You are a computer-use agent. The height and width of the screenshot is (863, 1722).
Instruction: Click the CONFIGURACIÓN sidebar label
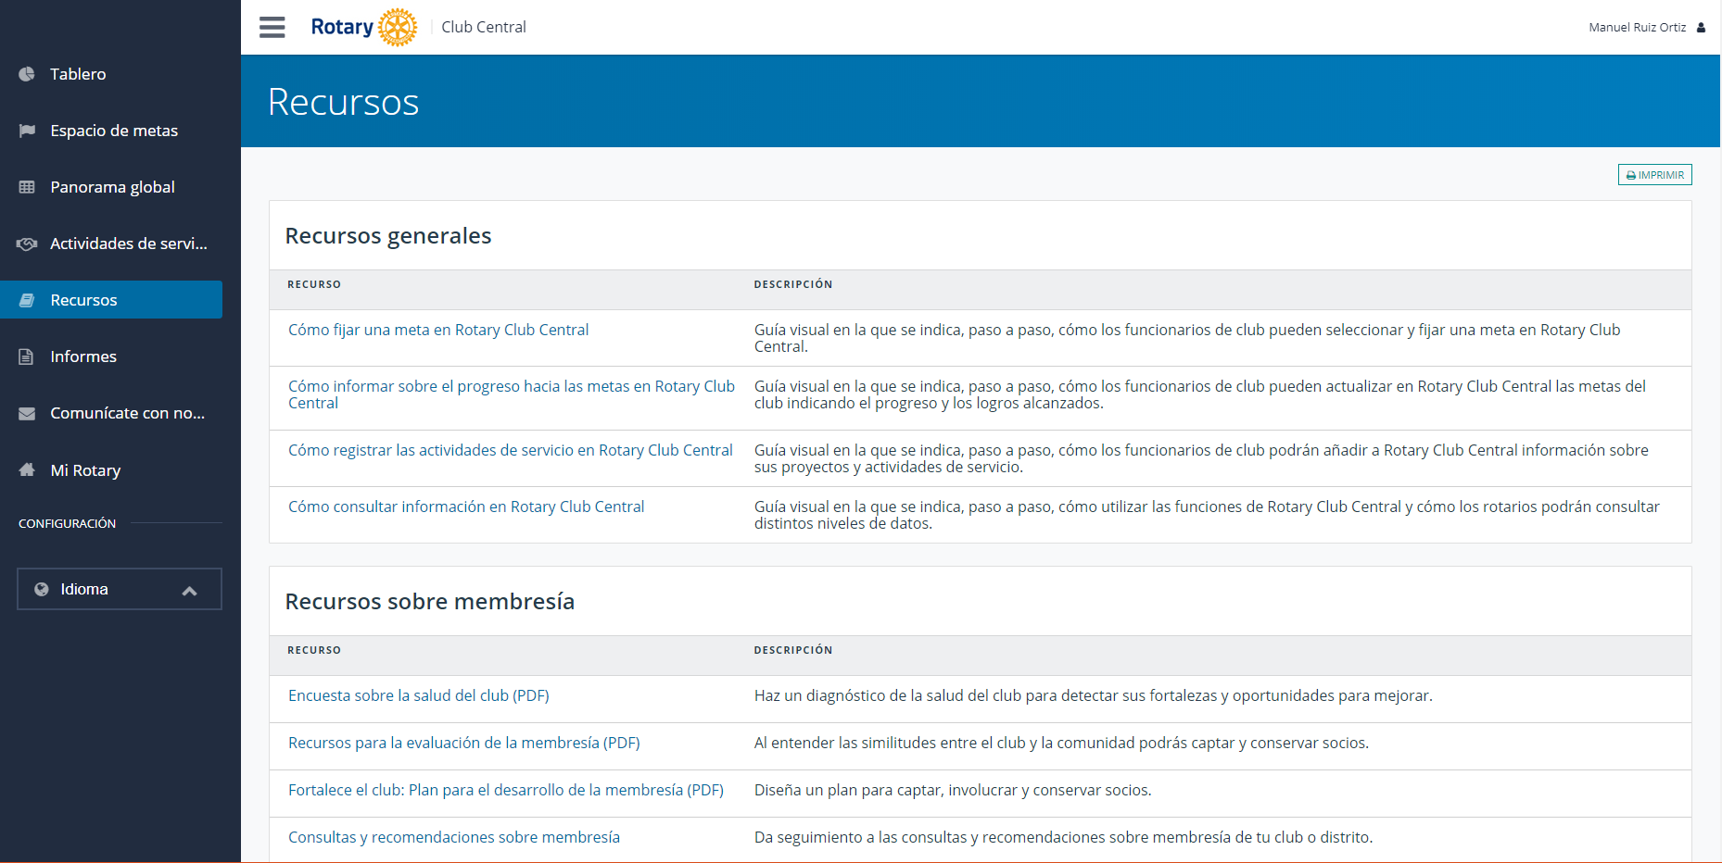(x=67, y=524)
